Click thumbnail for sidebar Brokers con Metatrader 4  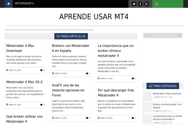tap(147, 107)
